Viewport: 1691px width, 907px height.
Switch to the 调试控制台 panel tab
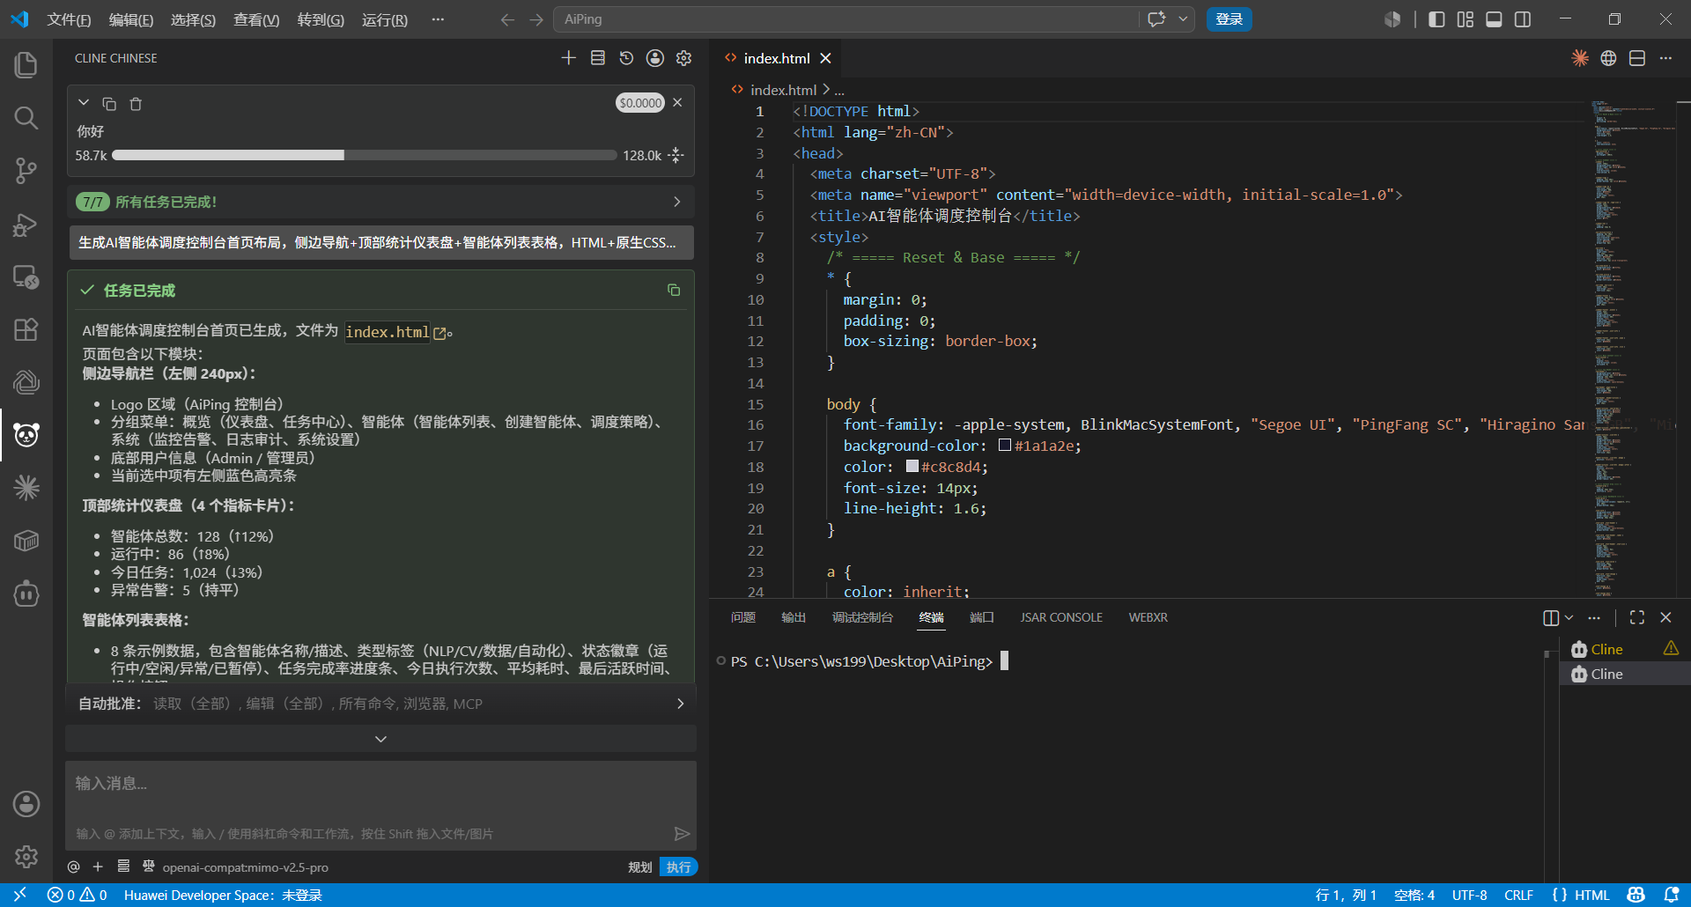[x=862, y=617]
